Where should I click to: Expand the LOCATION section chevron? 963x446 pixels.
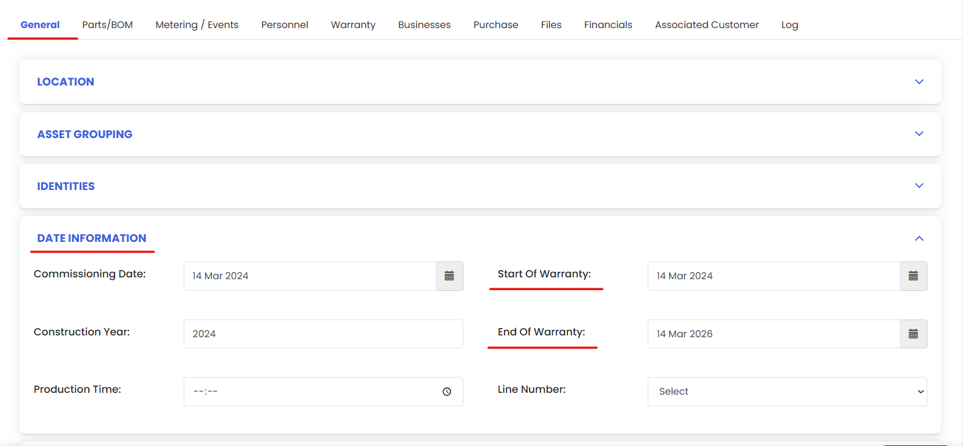[919, 82]
